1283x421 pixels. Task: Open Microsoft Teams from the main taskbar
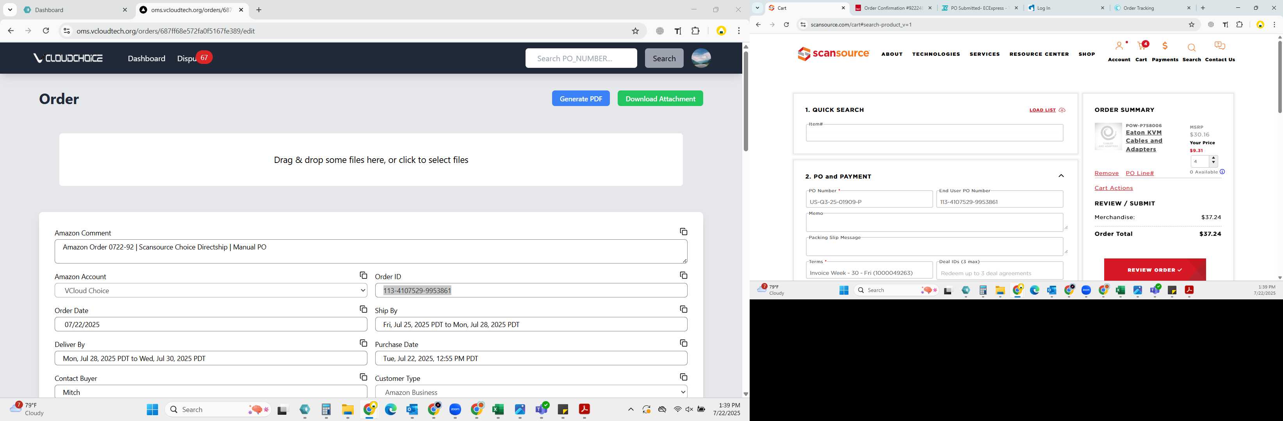pyautogui.click(x=542, y=409)
